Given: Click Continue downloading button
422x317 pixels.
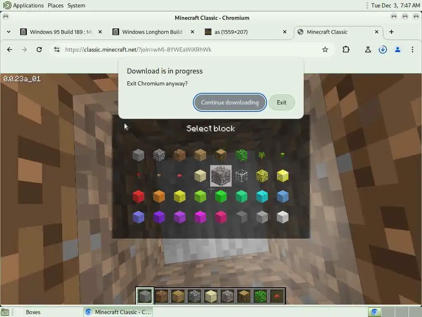Looking at the screenshot, I should click(230, 102).
